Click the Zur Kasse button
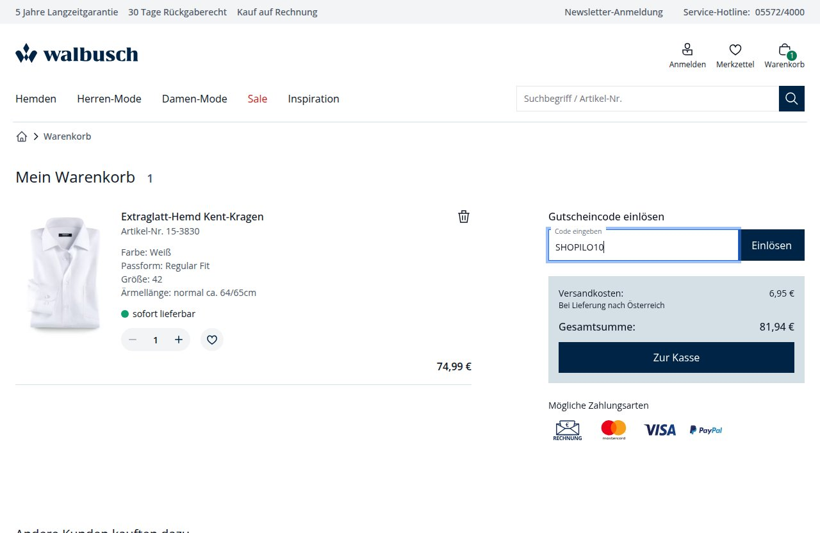Image resolution: width=820 pixels, height=533 pixels. (x=676, y=357)
